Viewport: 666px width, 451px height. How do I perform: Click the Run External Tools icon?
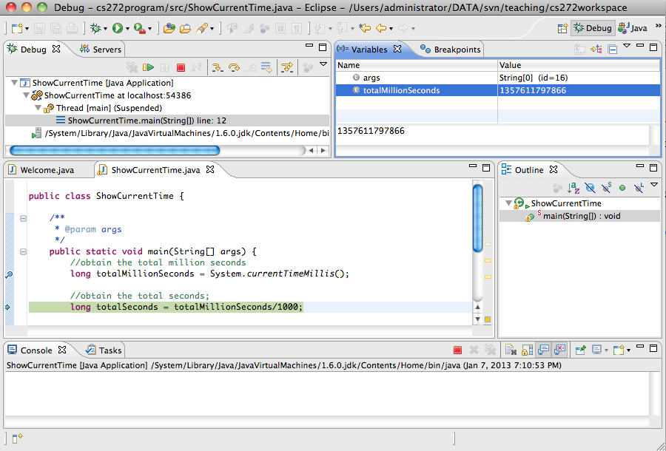point(139,28)
